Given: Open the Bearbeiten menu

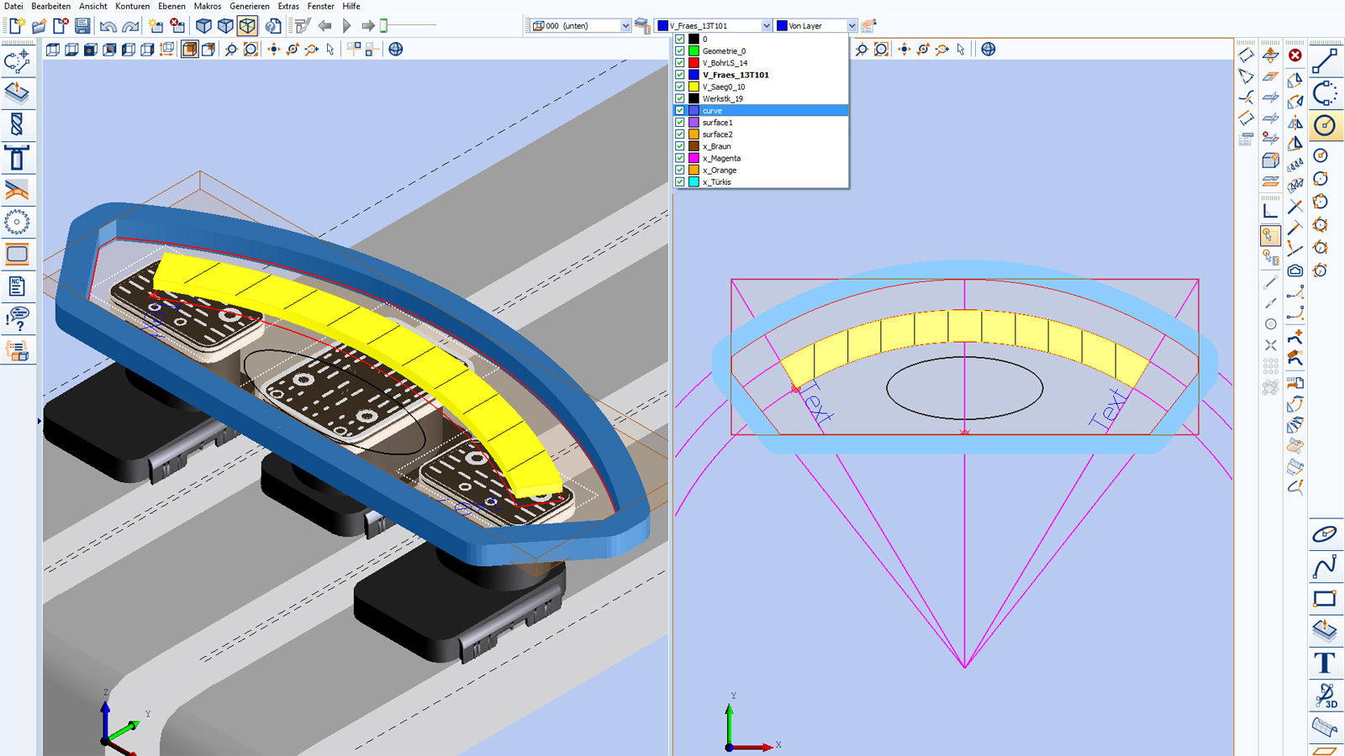Looking at the screenshot, I should pos(51,6).
